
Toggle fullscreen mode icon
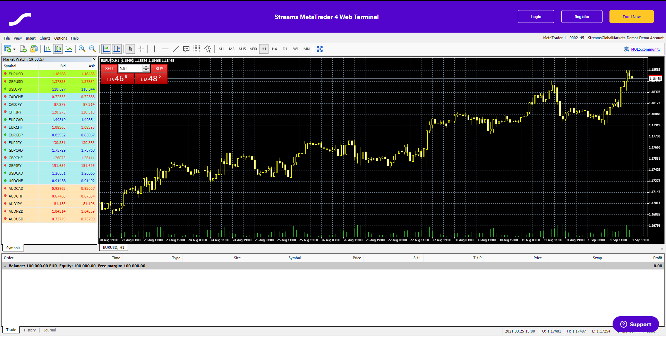point(320,49)
